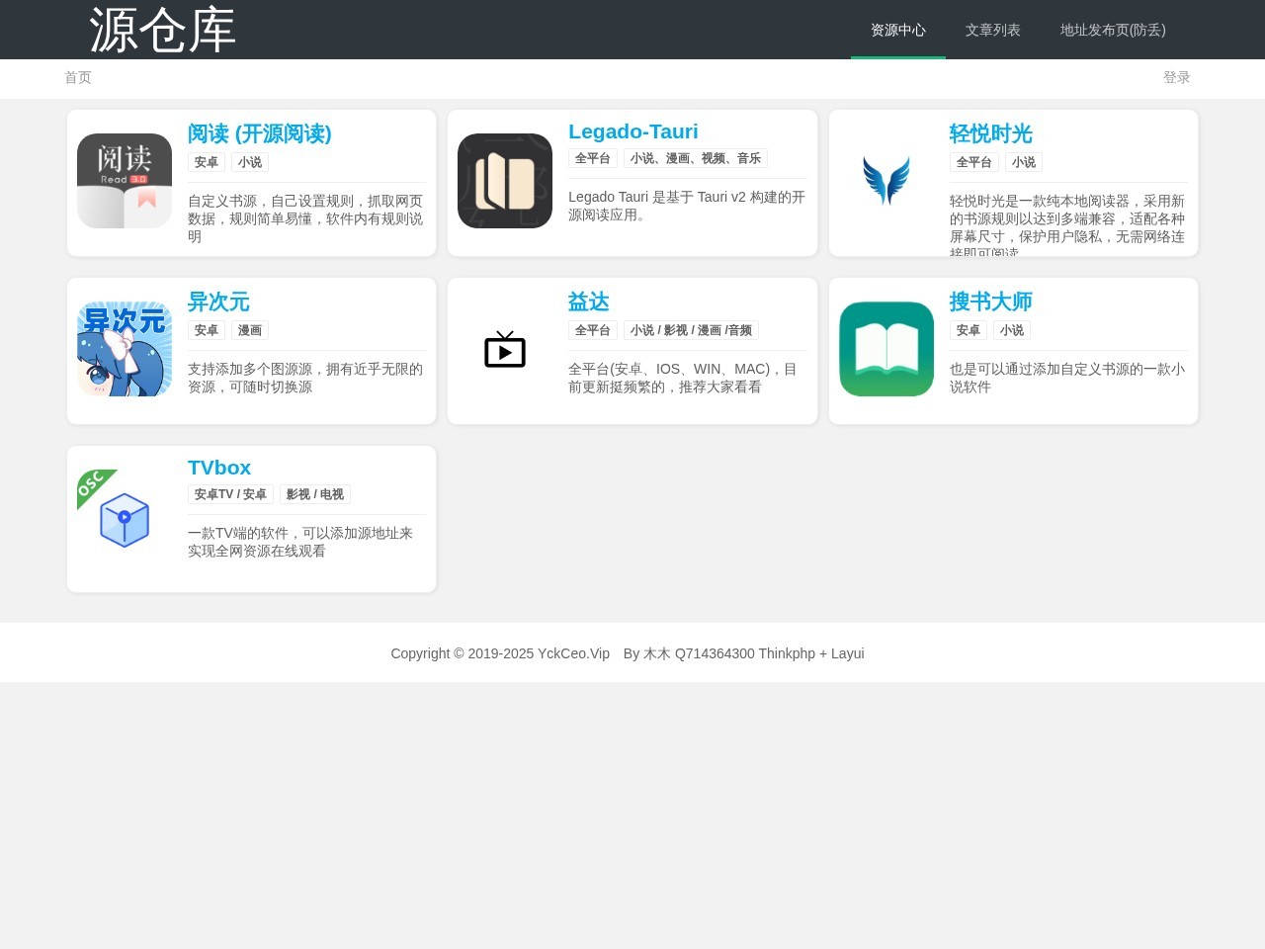Click the Copyright 2019-2025 YckCeo.Vip footer text
This screenshot has width=1265, height=949.
tap(500, 653)
